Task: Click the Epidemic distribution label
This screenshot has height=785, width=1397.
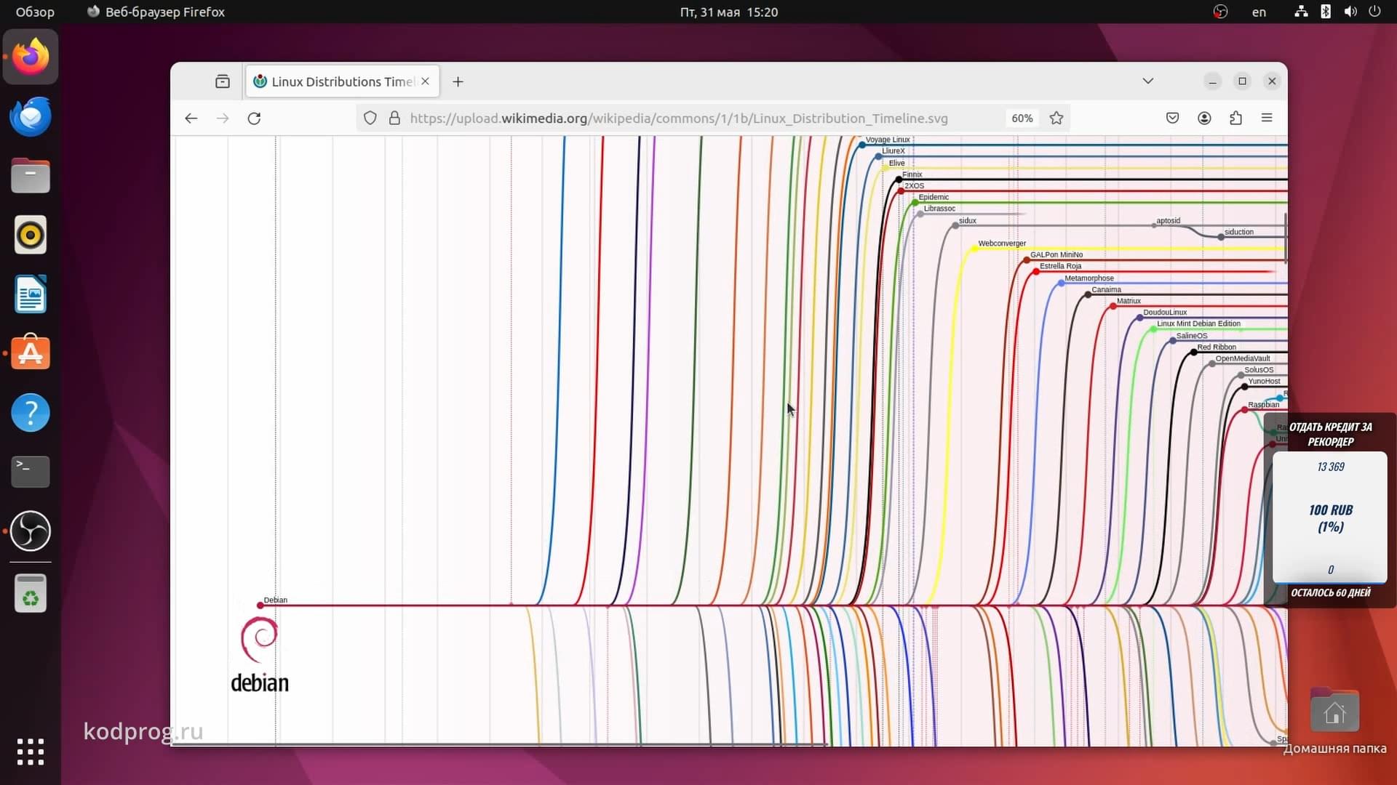Action: [933, 197]
